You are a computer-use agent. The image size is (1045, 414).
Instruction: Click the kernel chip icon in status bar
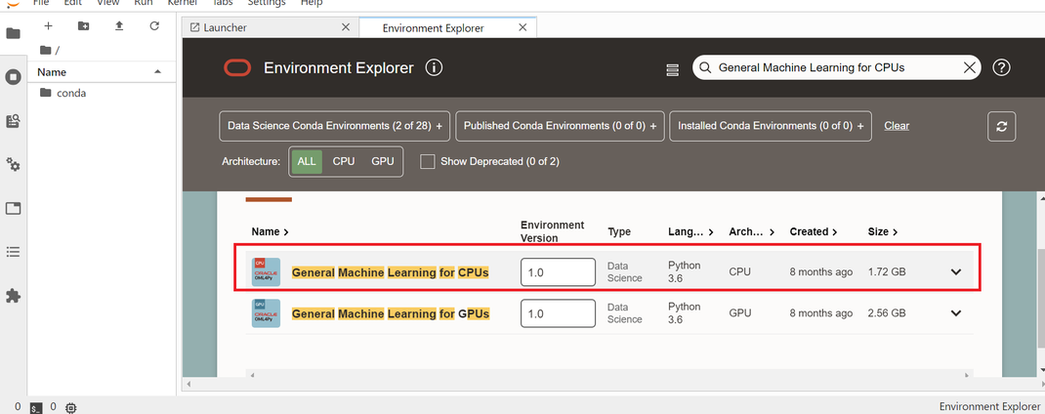tap(71, 407)
